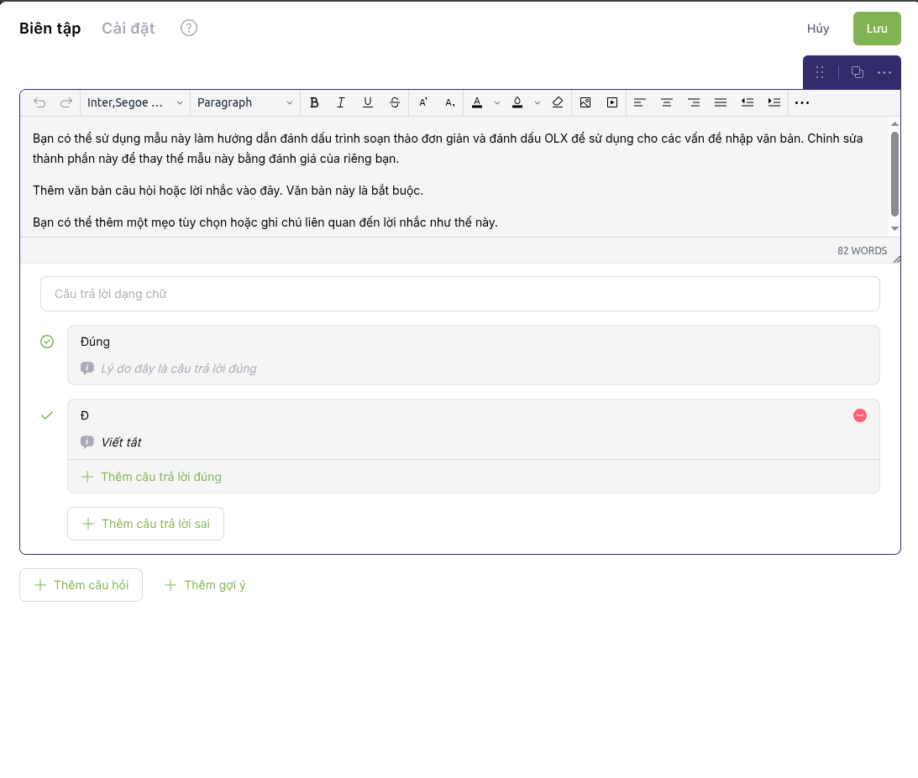Align text left
Screen dimensions: 918x778
tap(640, 103)
